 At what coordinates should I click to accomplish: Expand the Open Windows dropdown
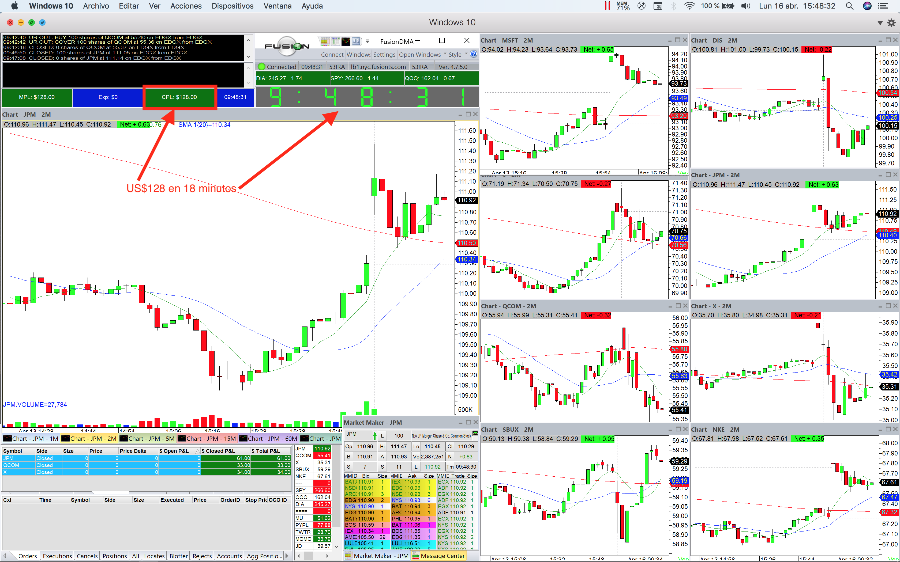(x=422, y=55)
